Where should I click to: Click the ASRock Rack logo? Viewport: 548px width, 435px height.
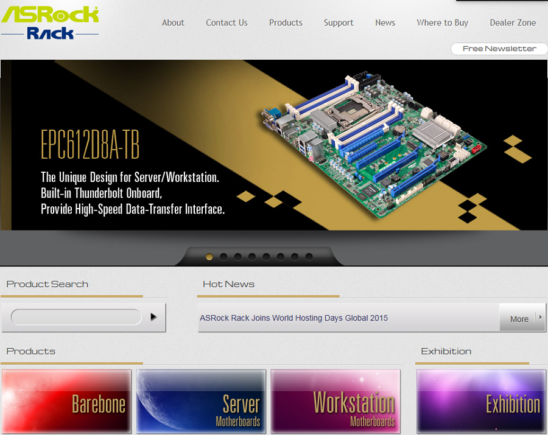[x=50, y=23]
